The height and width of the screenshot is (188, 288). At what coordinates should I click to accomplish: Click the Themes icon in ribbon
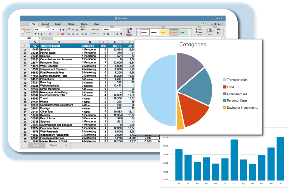click(x=210, y=31)
